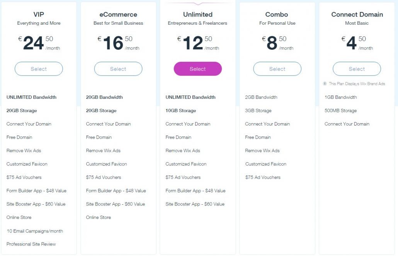Click Online Store in the eCommerce column
The width and height of the screenshot is (398, 256).
pos(99,217)
